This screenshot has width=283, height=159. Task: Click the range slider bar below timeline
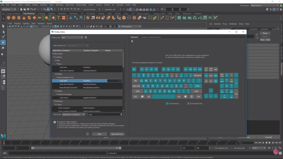tap(76, 148)
